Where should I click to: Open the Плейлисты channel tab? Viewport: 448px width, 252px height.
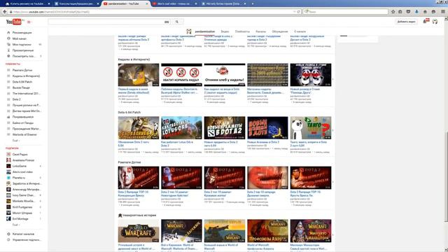242,31
